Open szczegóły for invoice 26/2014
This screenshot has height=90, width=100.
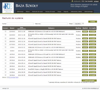coord(92,60)
